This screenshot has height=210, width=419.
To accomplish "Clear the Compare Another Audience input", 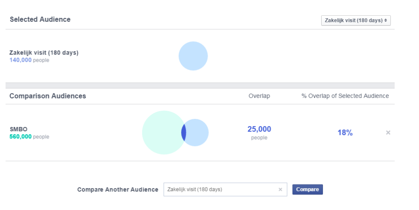I will pos(280,190).
